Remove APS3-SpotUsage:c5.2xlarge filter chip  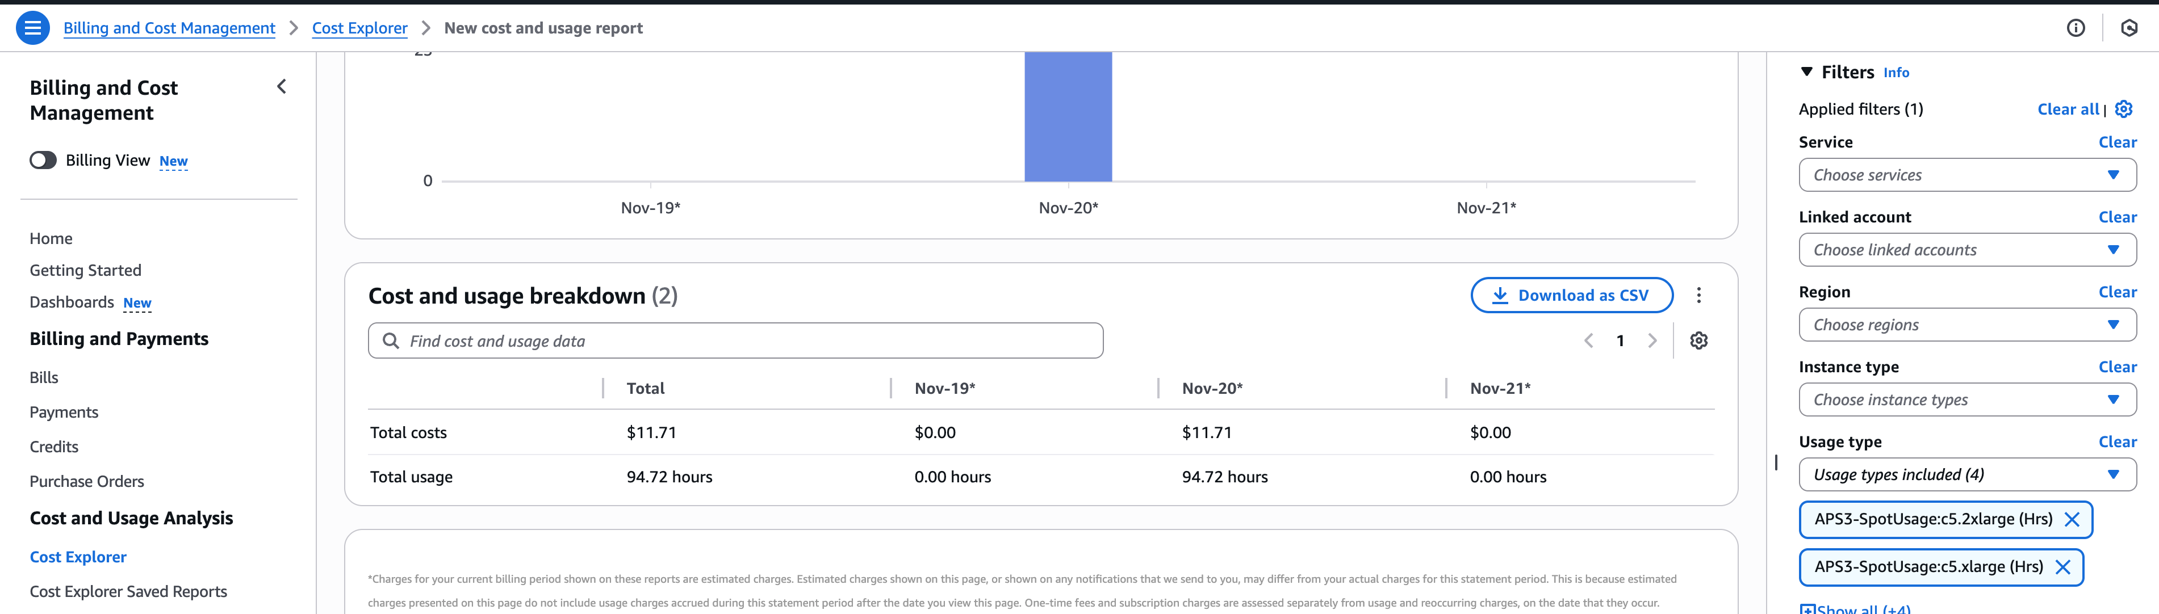pyautogui.click(x=2072, y=519)
